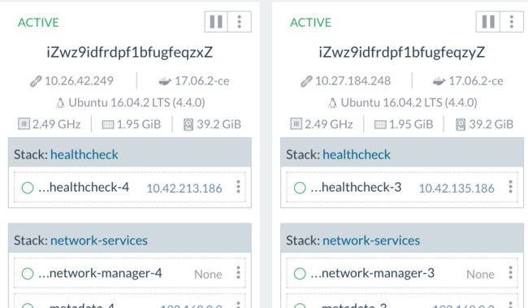Open actions menu for network-manager-3 container
528x308 pixels.
coord(510,272)
